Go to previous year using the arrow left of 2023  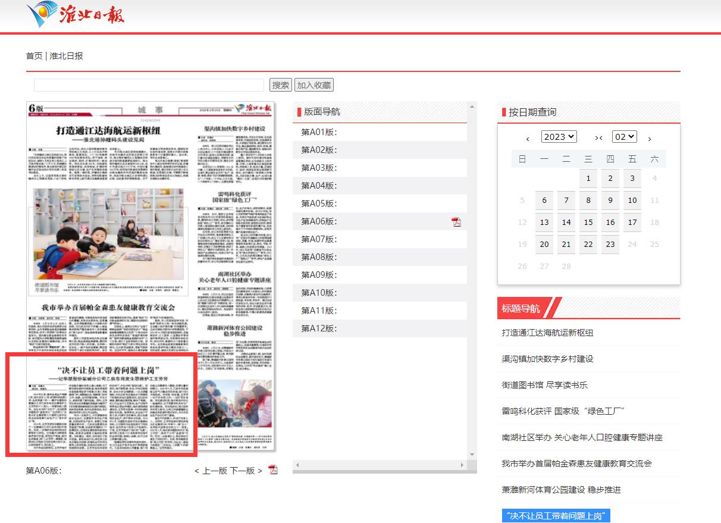click(528, 138)
